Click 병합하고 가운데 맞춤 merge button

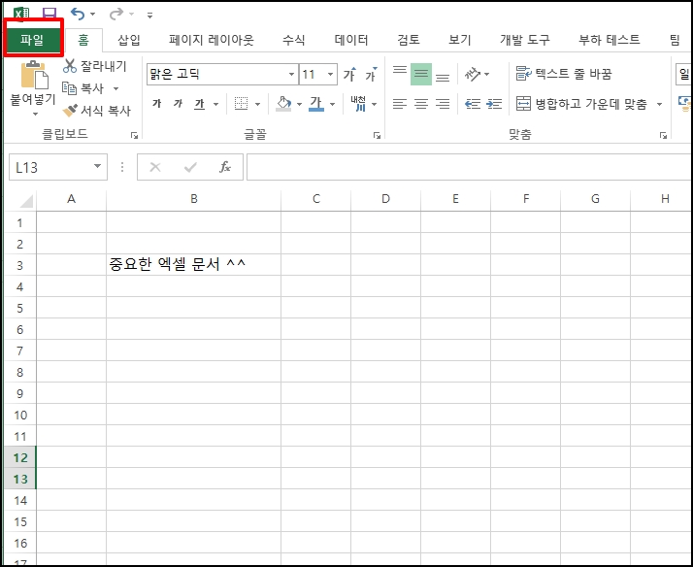point(581,104)
